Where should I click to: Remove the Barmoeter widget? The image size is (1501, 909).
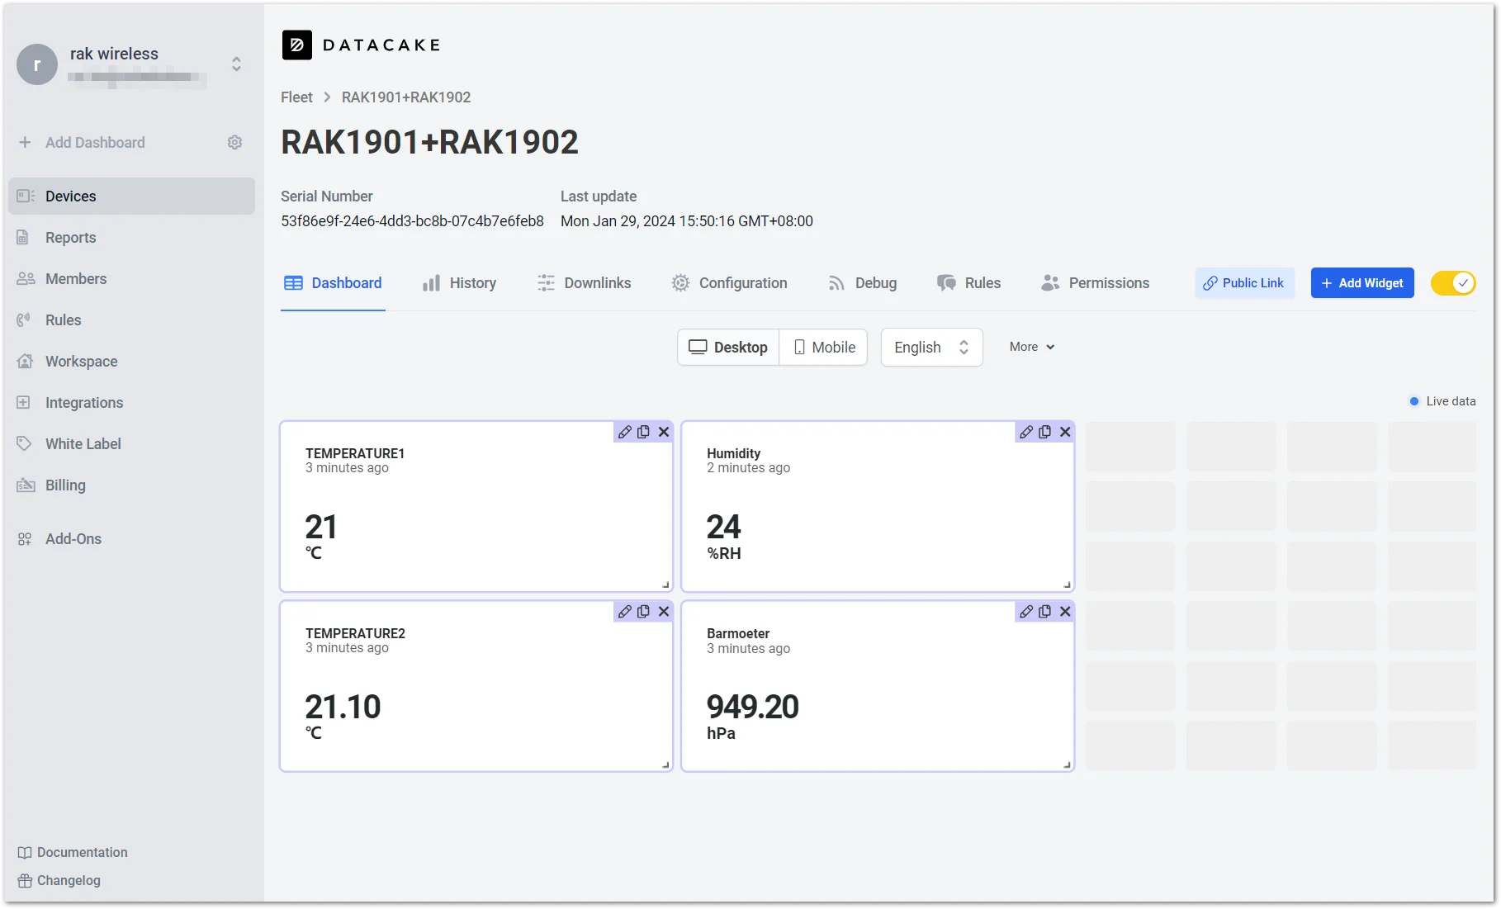pyautogui.click(x=1065, y=612)
